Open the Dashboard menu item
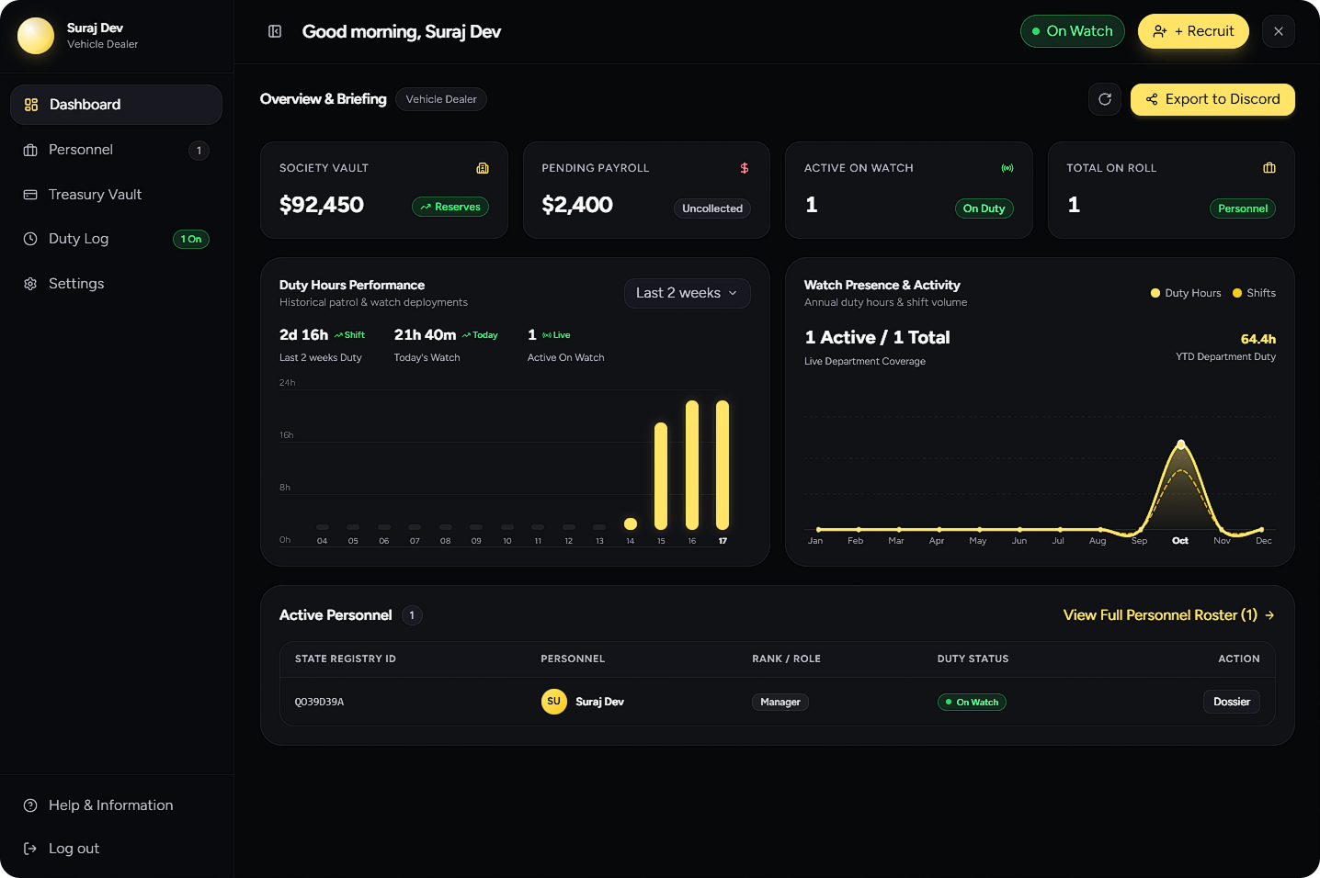Image resolution: width=1320 pixels, height=878 pixels. click(116, 105)
